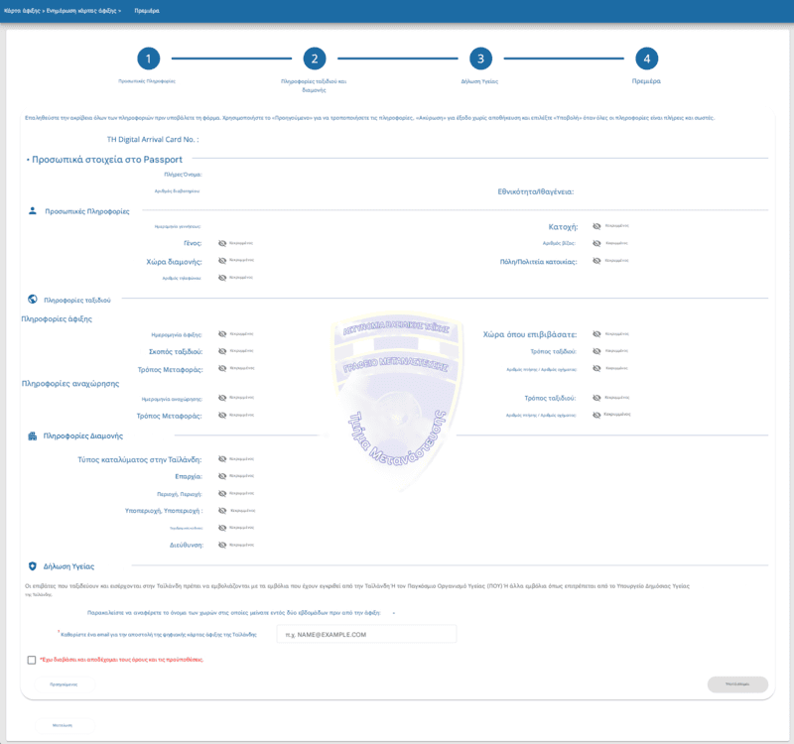Click hidden-eye icon next to Χώρα όπου επιβιβάσατε
The height and width of the screenshot is (744, 794).
pos(596,334)
